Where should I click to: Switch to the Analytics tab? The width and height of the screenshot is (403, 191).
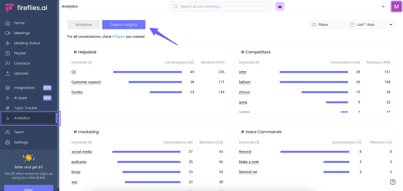tap(84, 25)
